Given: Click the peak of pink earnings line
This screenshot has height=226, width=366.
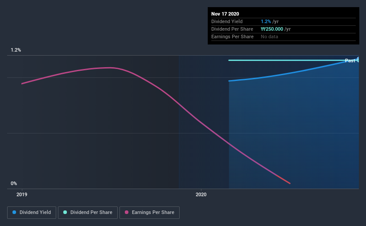Looking at the screenshot, I should [110, 68].
